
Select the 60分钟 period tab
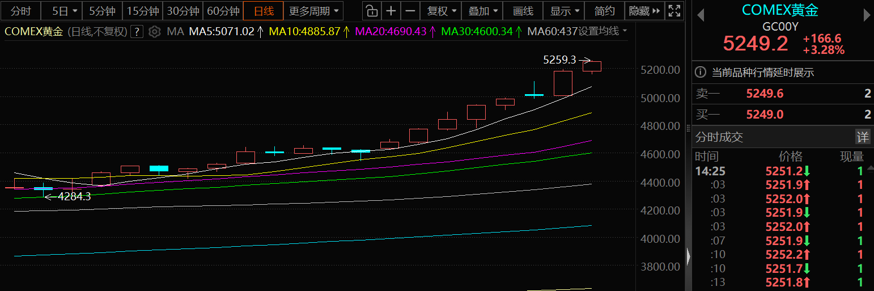[223, 11]
